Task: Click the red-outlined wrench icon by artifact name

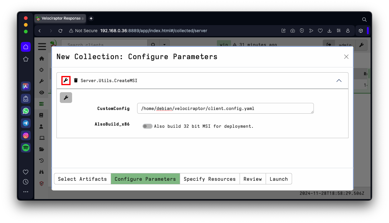Action: [x=66, y=81]
